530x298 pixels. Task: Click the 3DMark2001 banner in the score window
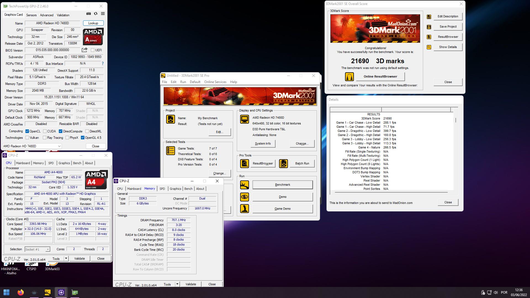coord(375,29)
